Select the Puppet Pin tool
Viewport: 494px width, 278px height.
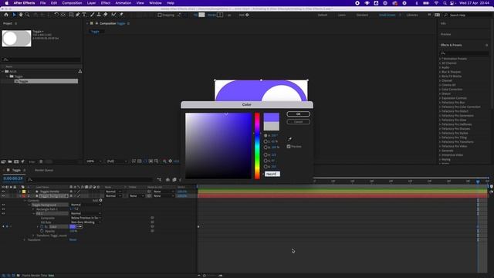click(x=121, y=15)
